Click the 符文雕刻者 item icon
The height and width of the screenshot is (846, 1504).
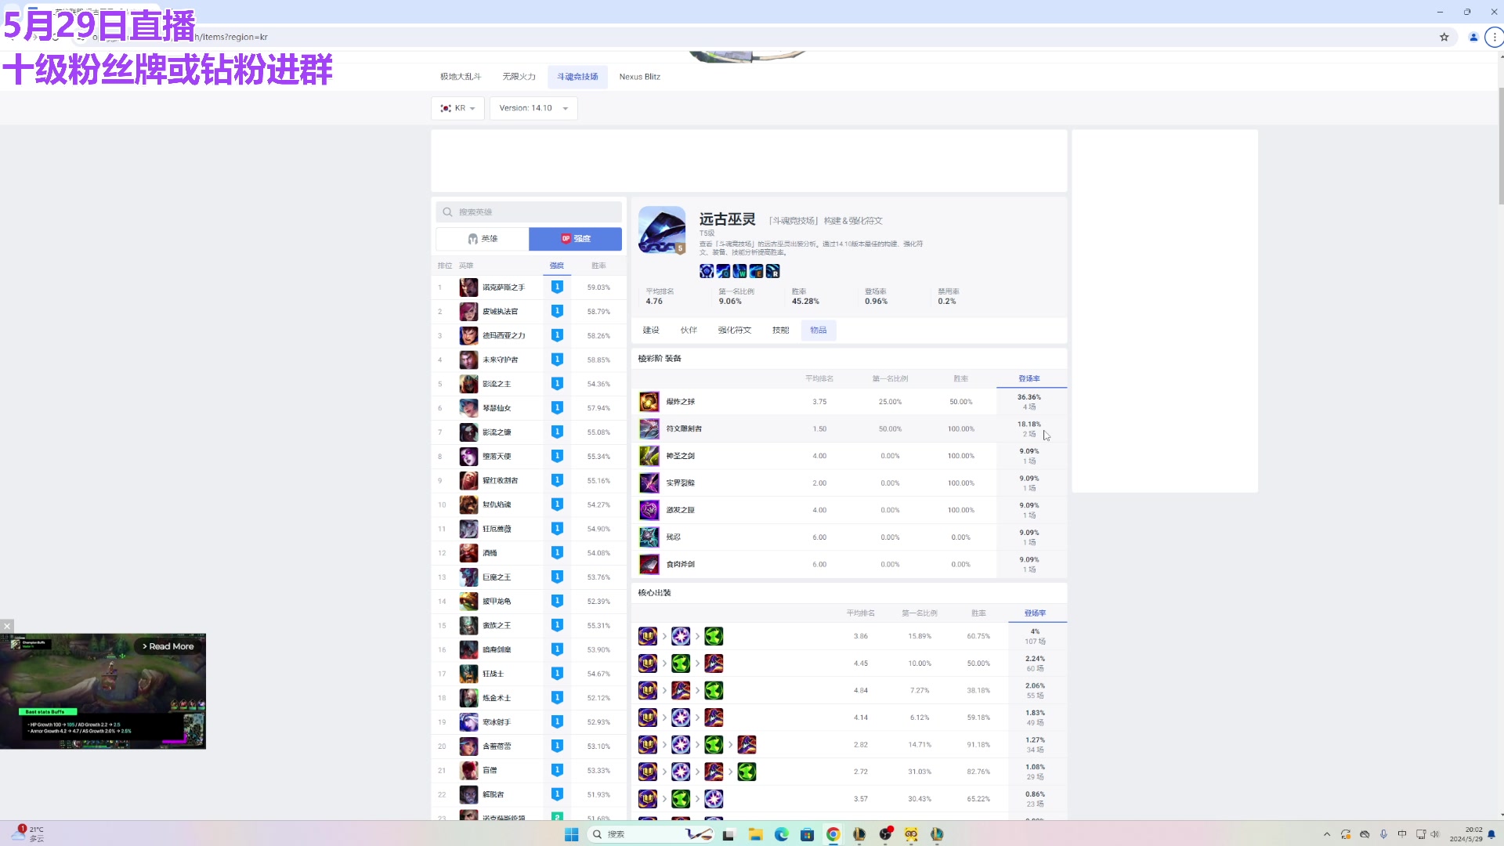(x=649, y=429)
